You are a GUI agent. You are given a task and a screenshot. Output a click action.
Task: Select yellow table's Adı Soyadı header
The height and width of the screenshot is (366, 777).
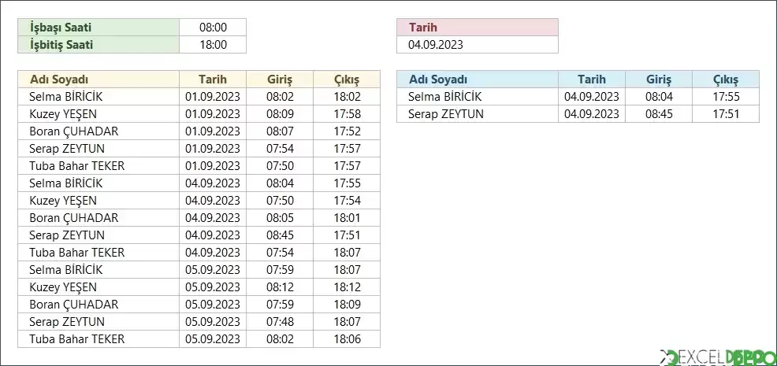(x=99, y=79)
